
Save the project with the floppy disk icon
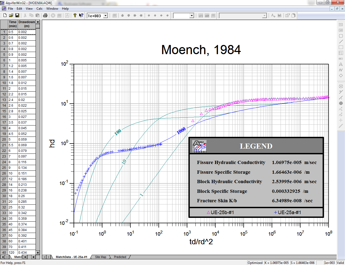tap(17, 16)
